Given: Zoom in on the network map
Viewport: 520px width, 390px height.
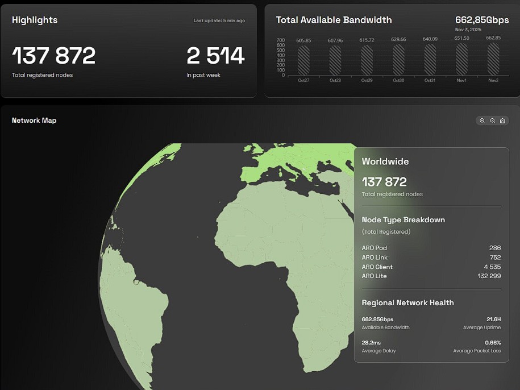Looking at the screenshot, I should click(x=482, y=121).
